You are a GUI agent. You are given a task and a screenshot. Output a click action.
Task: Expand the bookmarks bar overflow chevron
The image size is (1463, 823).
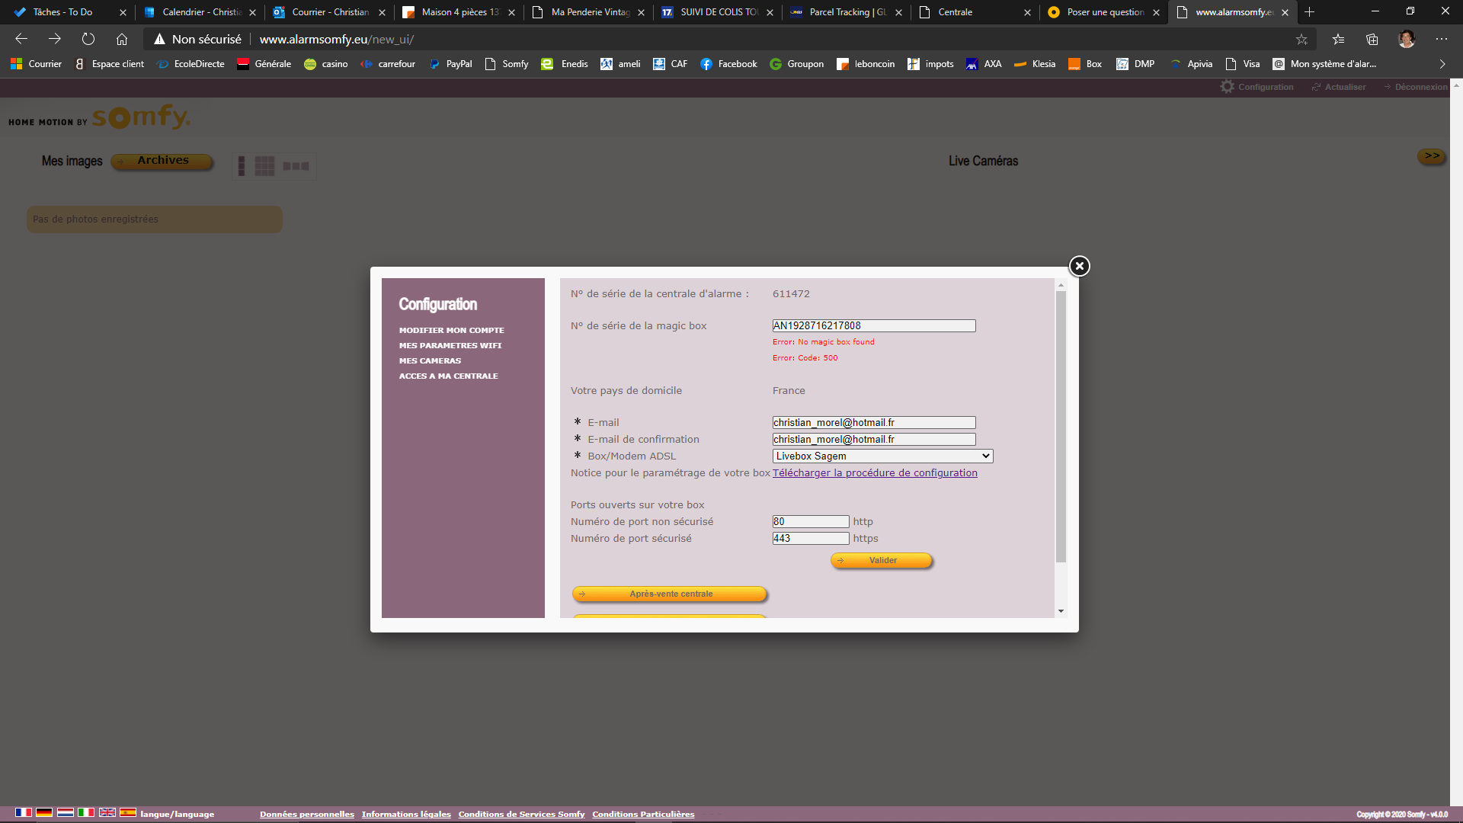(1442, 64)
